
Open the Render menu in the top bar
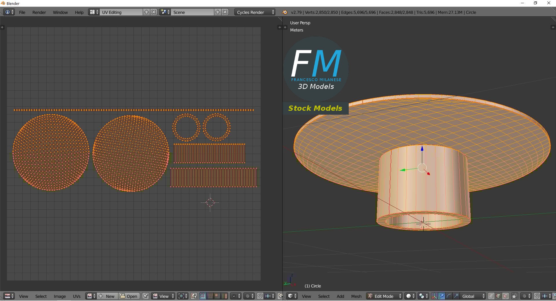tap(39, 12)
